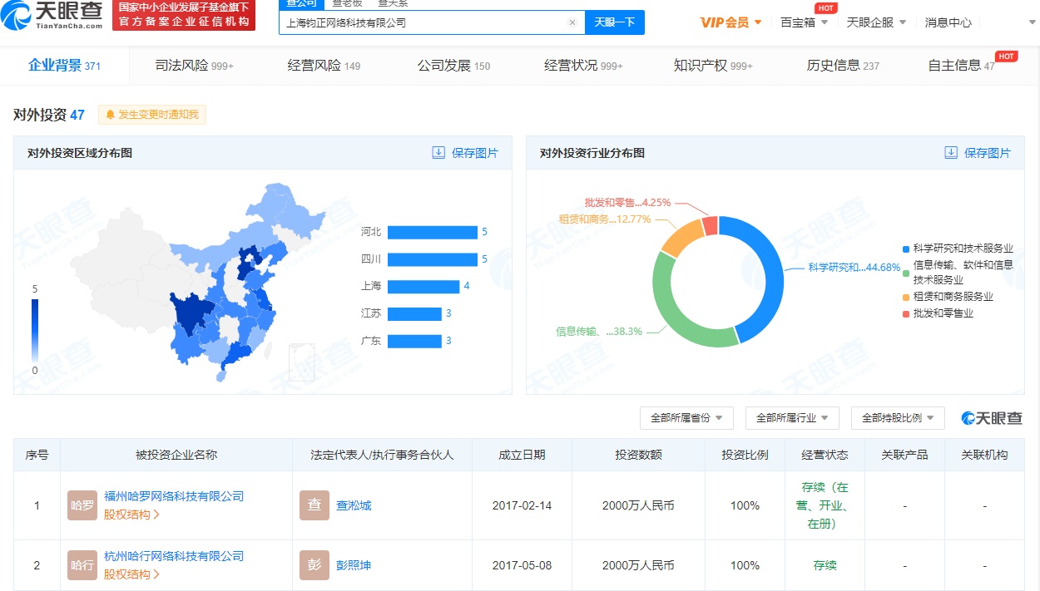Expand the 全部持股比例 filter
Viewport: 1040px width, 591px height.
pos(898,418)
